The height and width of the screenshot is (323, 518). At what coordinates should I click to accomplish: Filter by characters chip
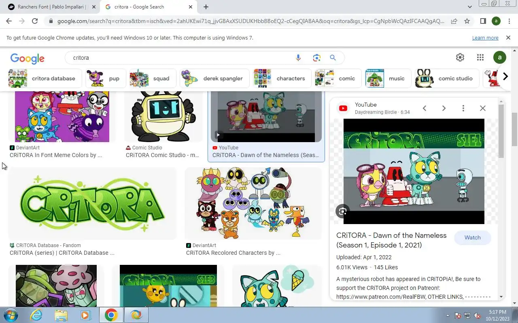click(282, 78)
